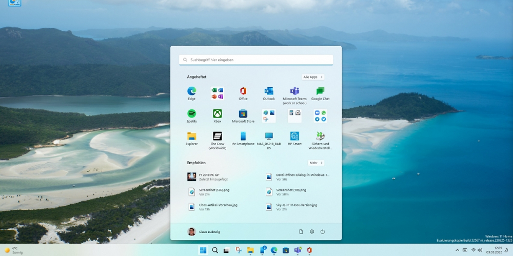Open the folder containing Edge and Photos

269,116
